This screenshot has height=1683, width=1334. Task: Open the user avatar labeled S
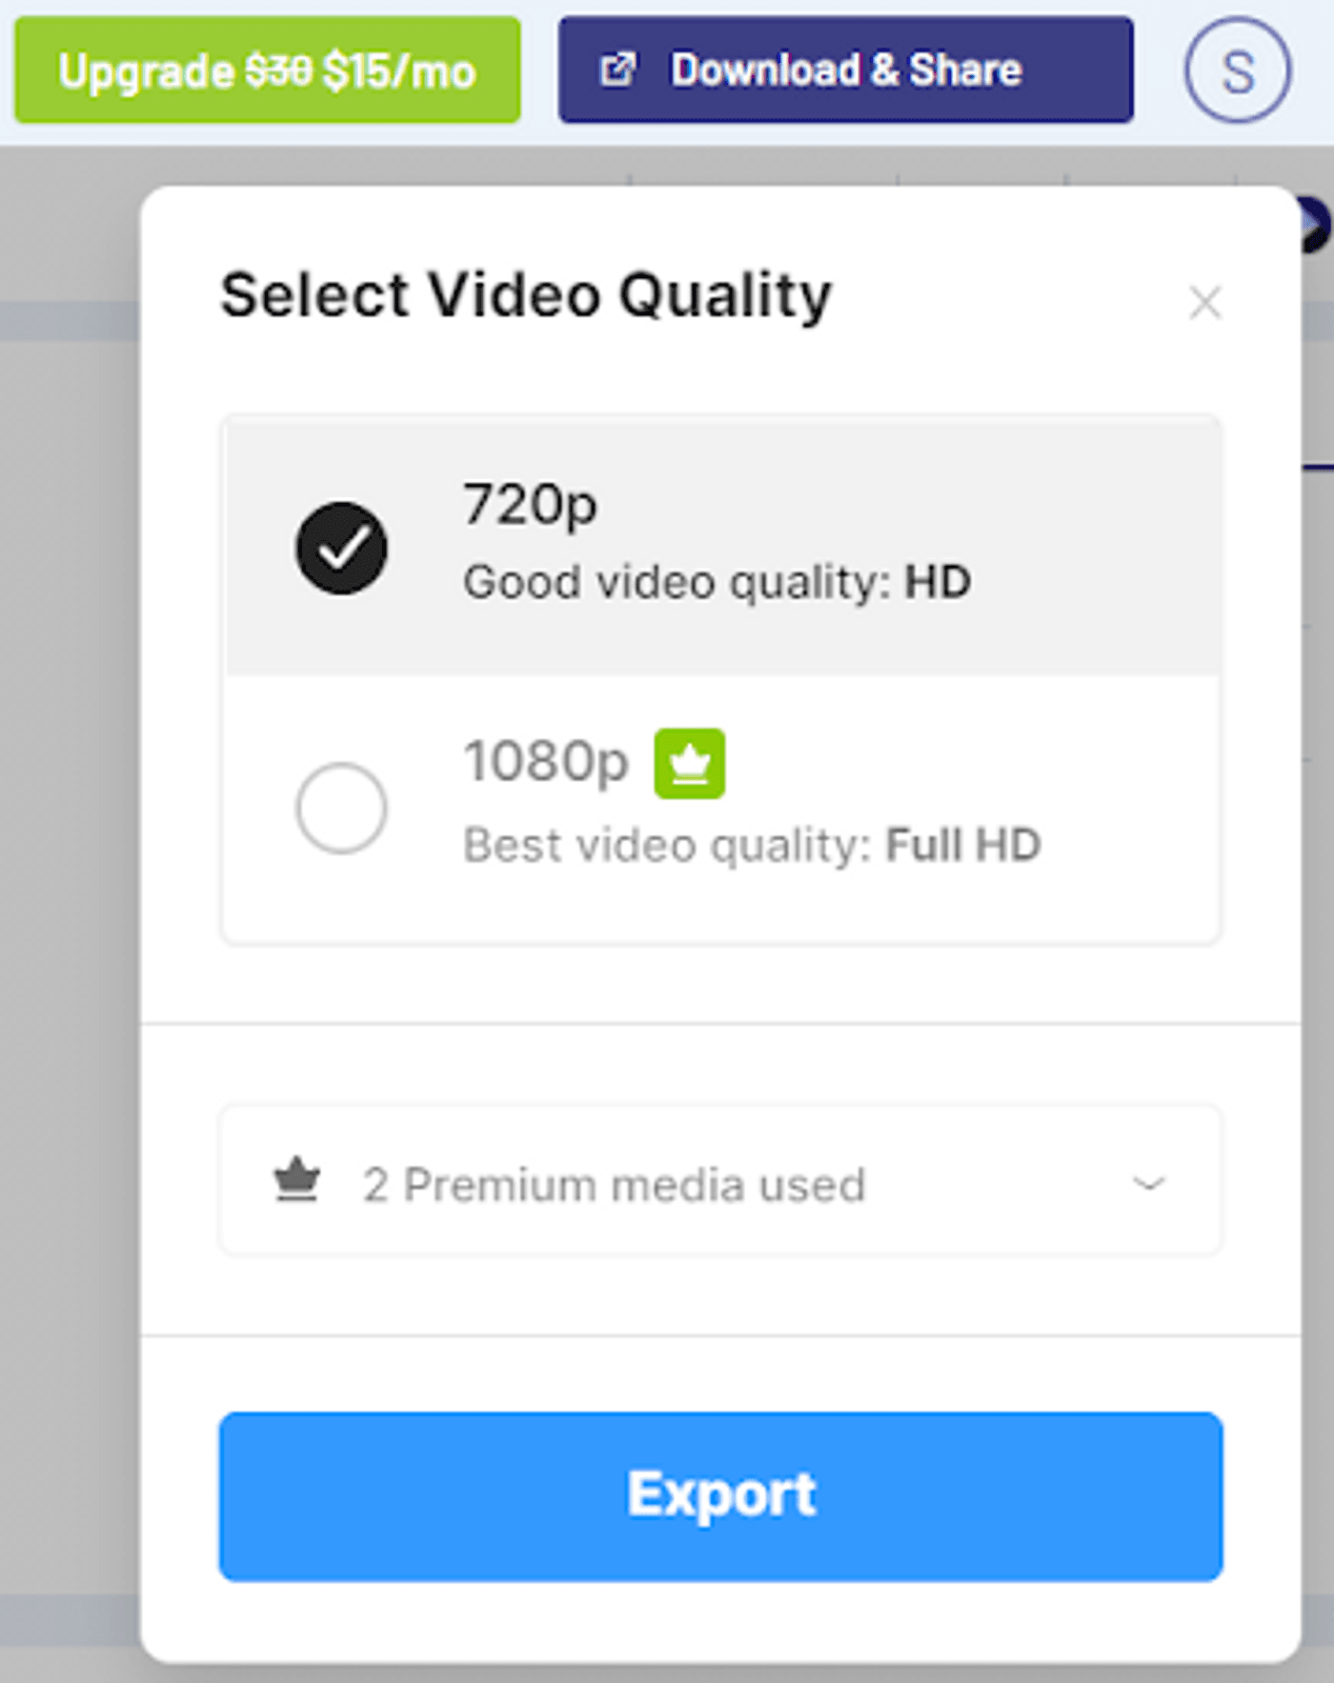click(x=1237, y=70)
